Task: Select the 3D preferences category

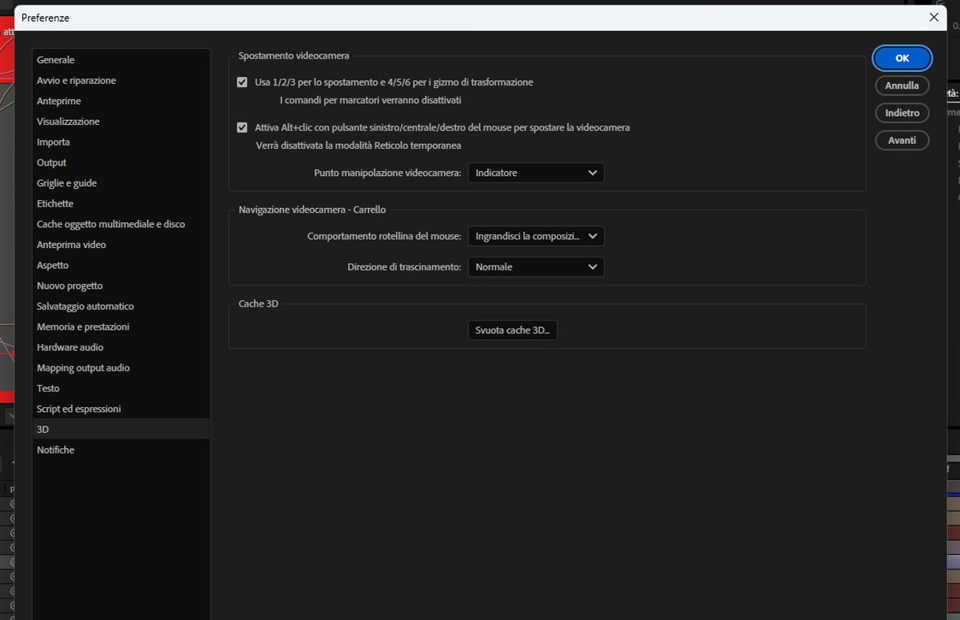Action: [121, 430]
